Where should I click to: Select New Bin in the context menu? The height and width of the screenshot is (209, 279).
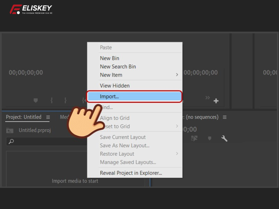pos(110,58)
